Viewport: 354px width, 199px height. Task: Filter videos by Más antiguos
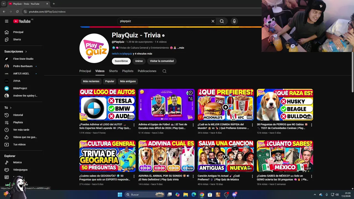tap(128, 81)
